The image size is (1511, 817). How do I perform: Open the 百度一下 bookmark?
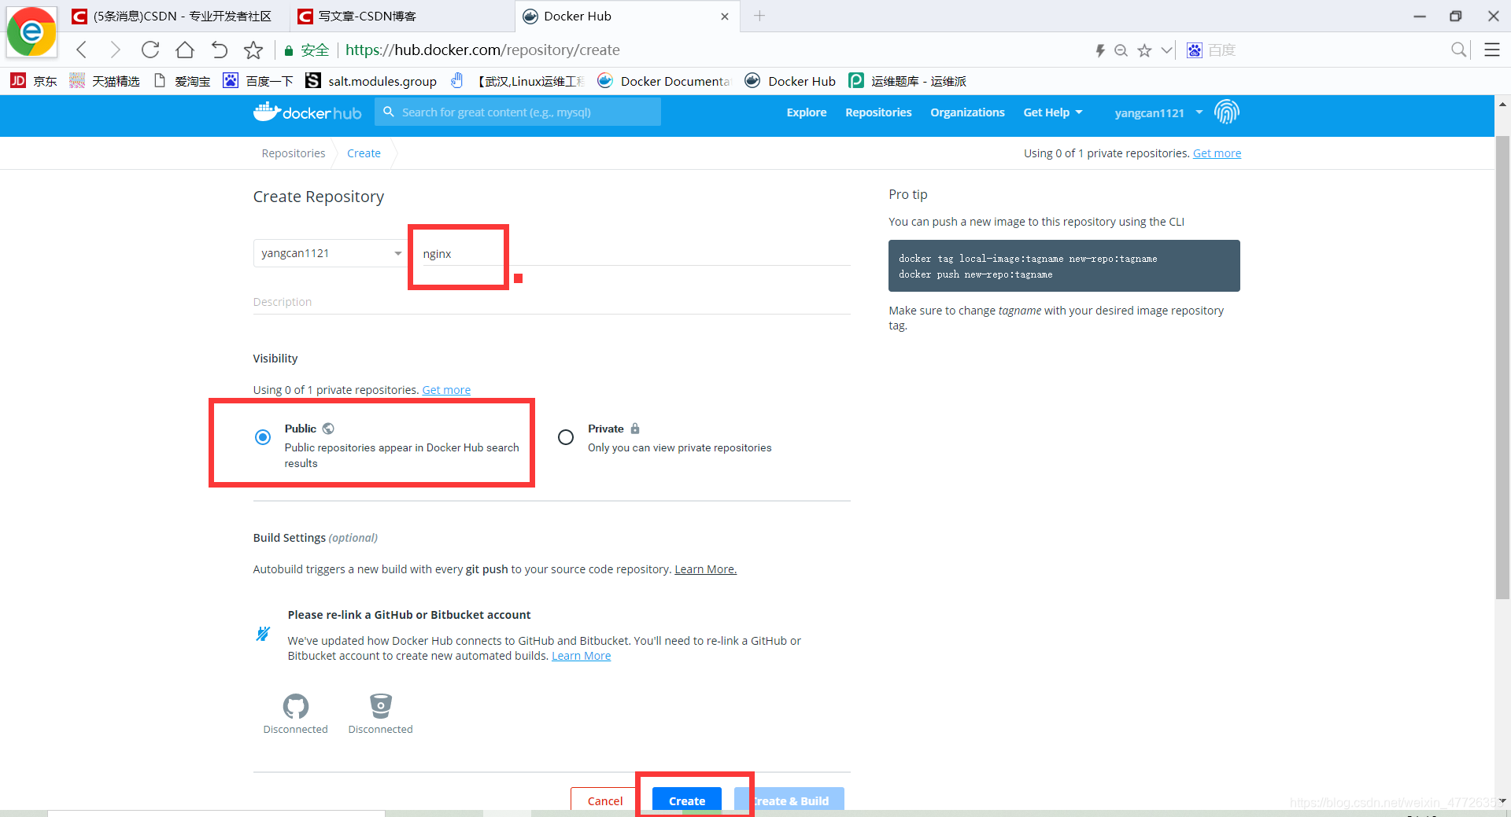tap(257, 81)
